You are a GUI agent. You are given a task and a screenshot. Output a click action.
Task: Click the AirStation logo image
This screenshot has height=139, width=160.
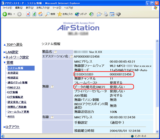click(x=78, y=26)
